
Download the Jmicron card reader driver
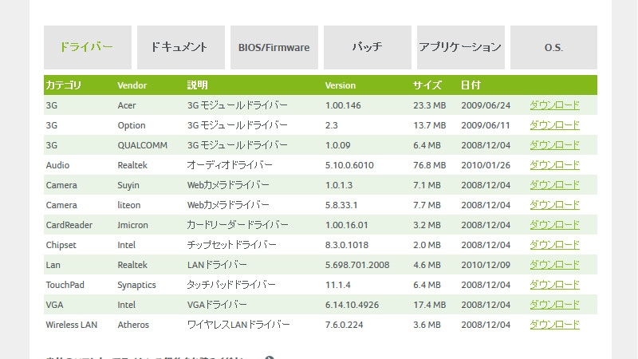(x=554, y=225)
